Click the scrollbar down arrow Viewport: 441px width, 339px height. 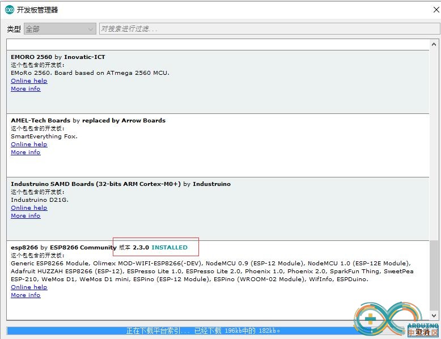pos(434,316)
